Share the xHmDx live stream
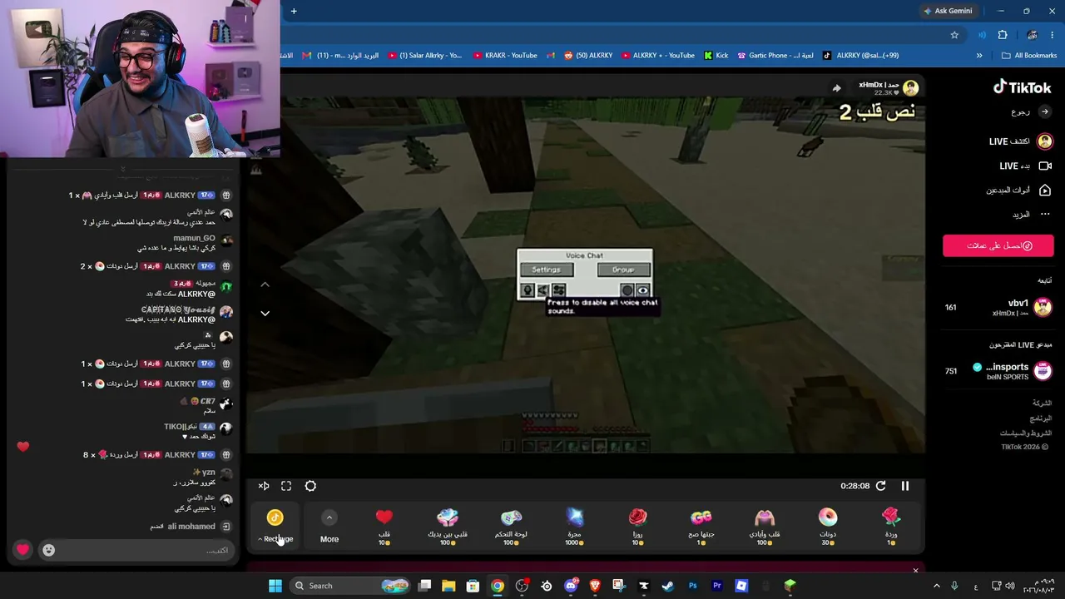The width and height of the screenshot is (1065, 599). coord(837,88)
